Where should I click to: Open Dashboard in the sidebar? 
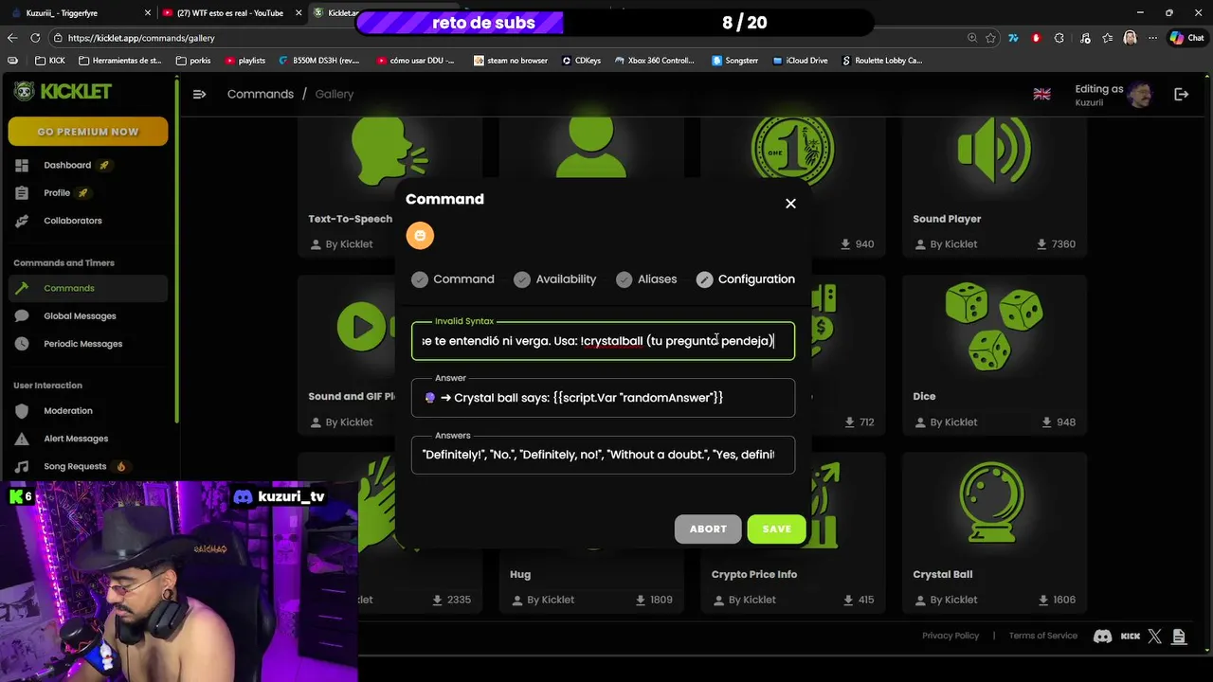67,165
